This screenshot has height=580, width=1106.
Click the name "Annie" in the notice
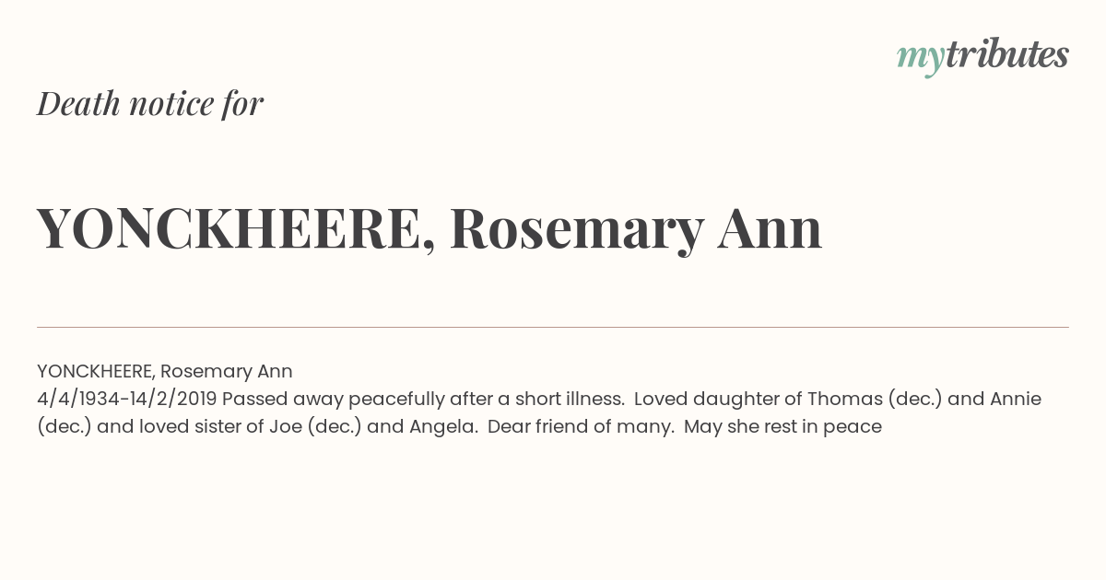click(x=1016, y=400)
